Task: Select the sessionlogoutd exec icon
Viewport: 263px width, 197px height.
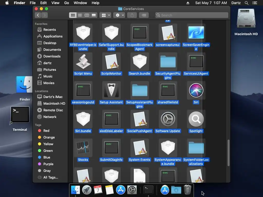Action: [x=83, y=90]
